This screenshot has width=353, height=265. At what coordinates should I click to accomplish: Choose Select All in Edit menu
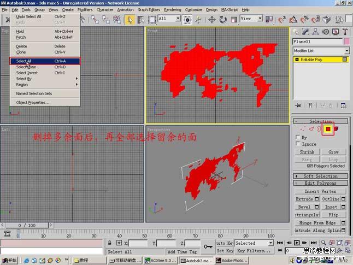pyautogui.click(x=45, y=61)
